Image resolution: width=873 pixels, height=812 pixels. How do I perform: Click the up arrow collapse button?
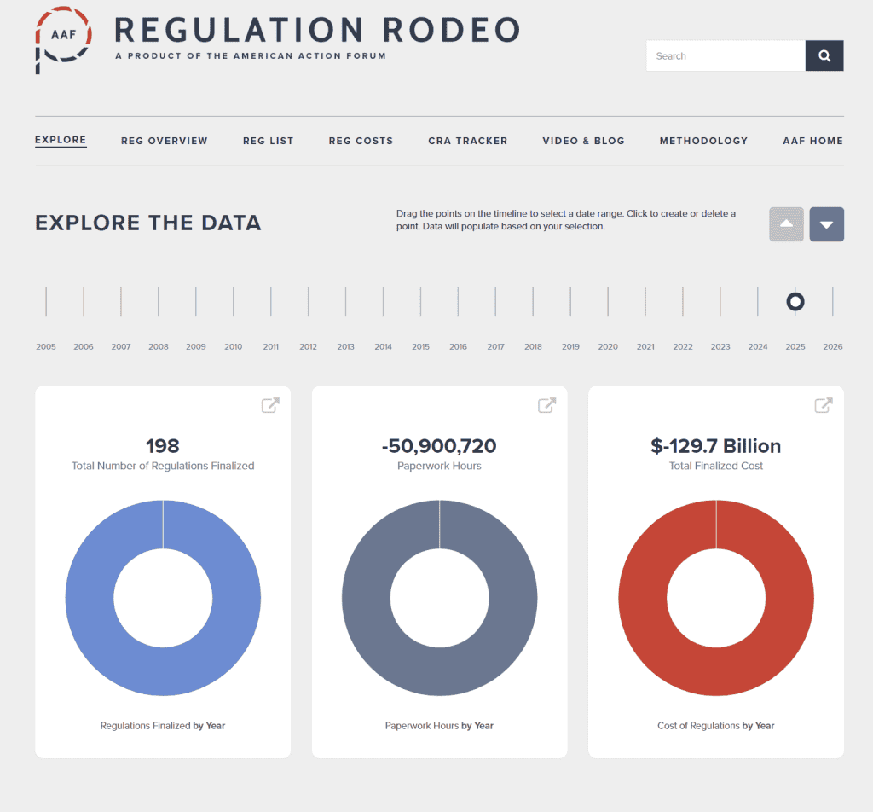pos(786,224)
